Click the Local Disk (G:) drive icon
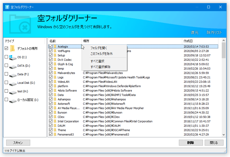 click(13, 84)
